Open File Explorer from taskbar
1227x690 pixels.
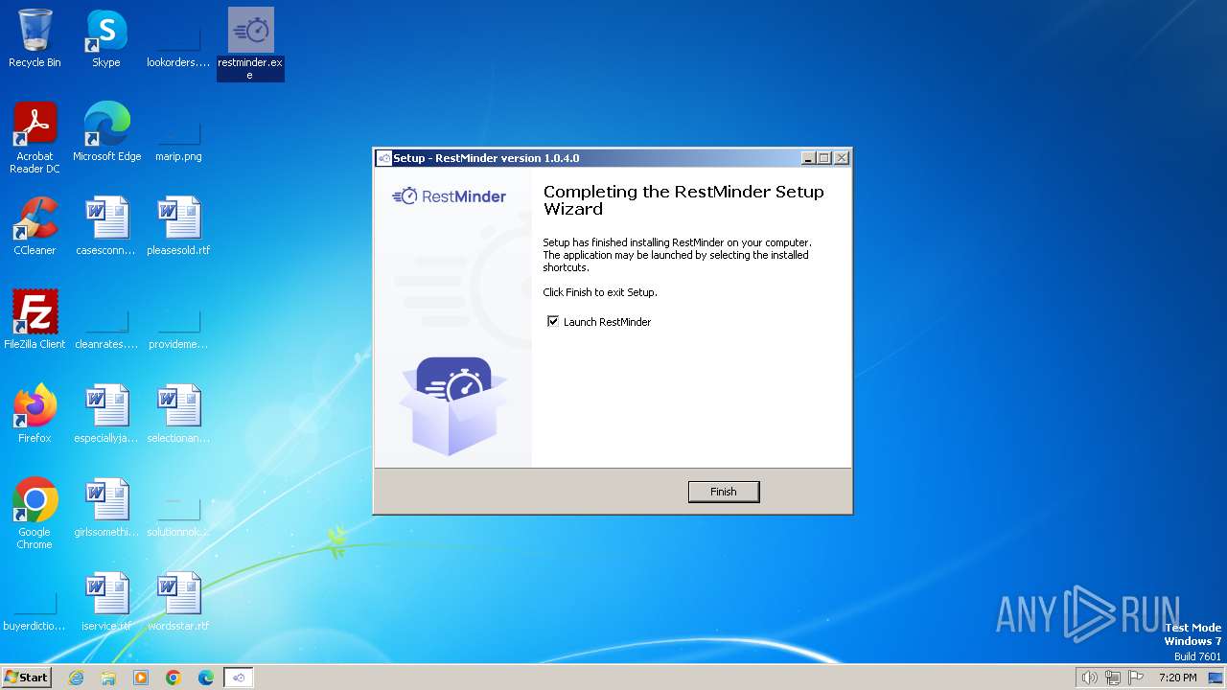(108, 678)
